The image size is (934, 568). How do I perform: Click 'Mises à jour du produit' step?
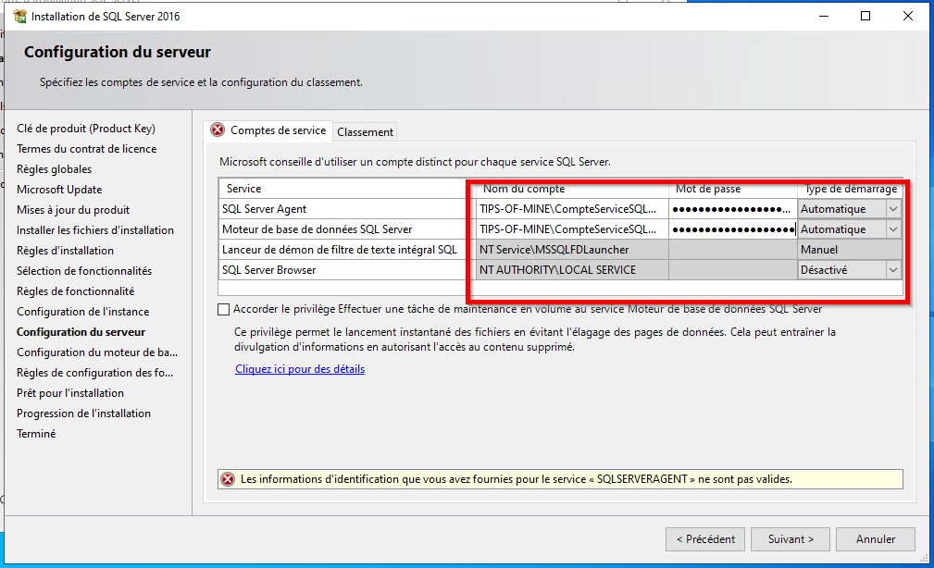click(73, 210)
